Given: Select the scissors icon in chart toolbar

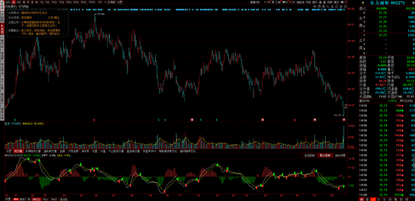Looking at the screenshot, I should 332,7.
